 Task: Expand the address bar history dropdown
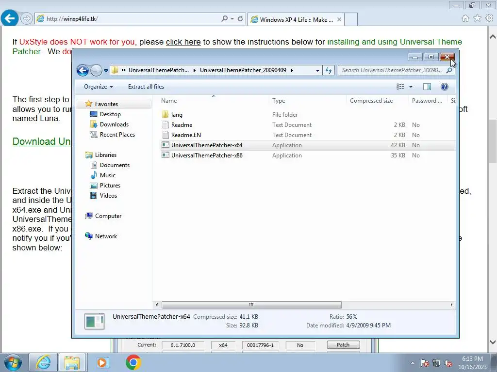click(x=317, y=71)
